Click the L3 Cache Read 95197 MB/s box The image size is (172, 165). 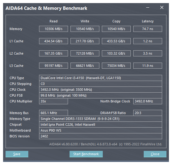point(54,66)
